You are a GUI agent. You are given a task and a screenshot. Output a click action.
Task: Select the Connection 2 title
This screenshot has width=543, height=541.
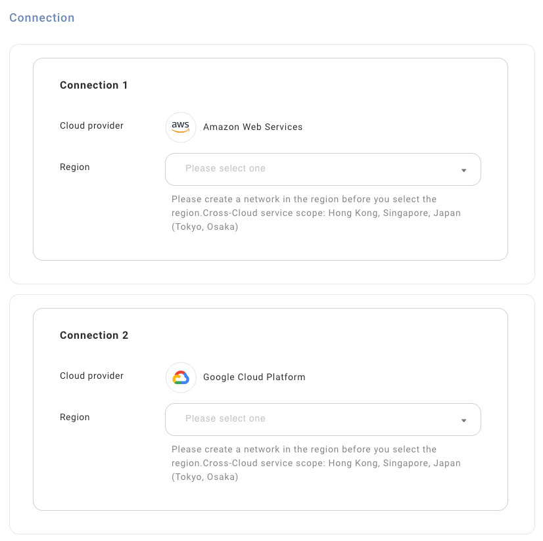click(94, 335)
